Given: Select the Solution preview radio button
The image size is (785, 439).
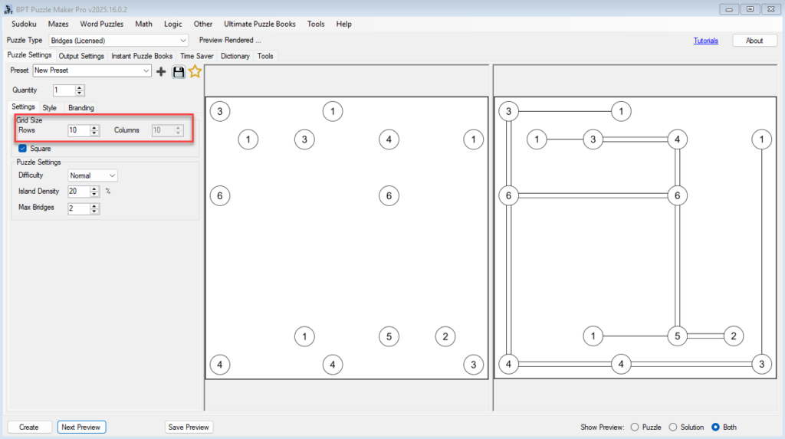Looking at the screenshot, I should [673, 427].
